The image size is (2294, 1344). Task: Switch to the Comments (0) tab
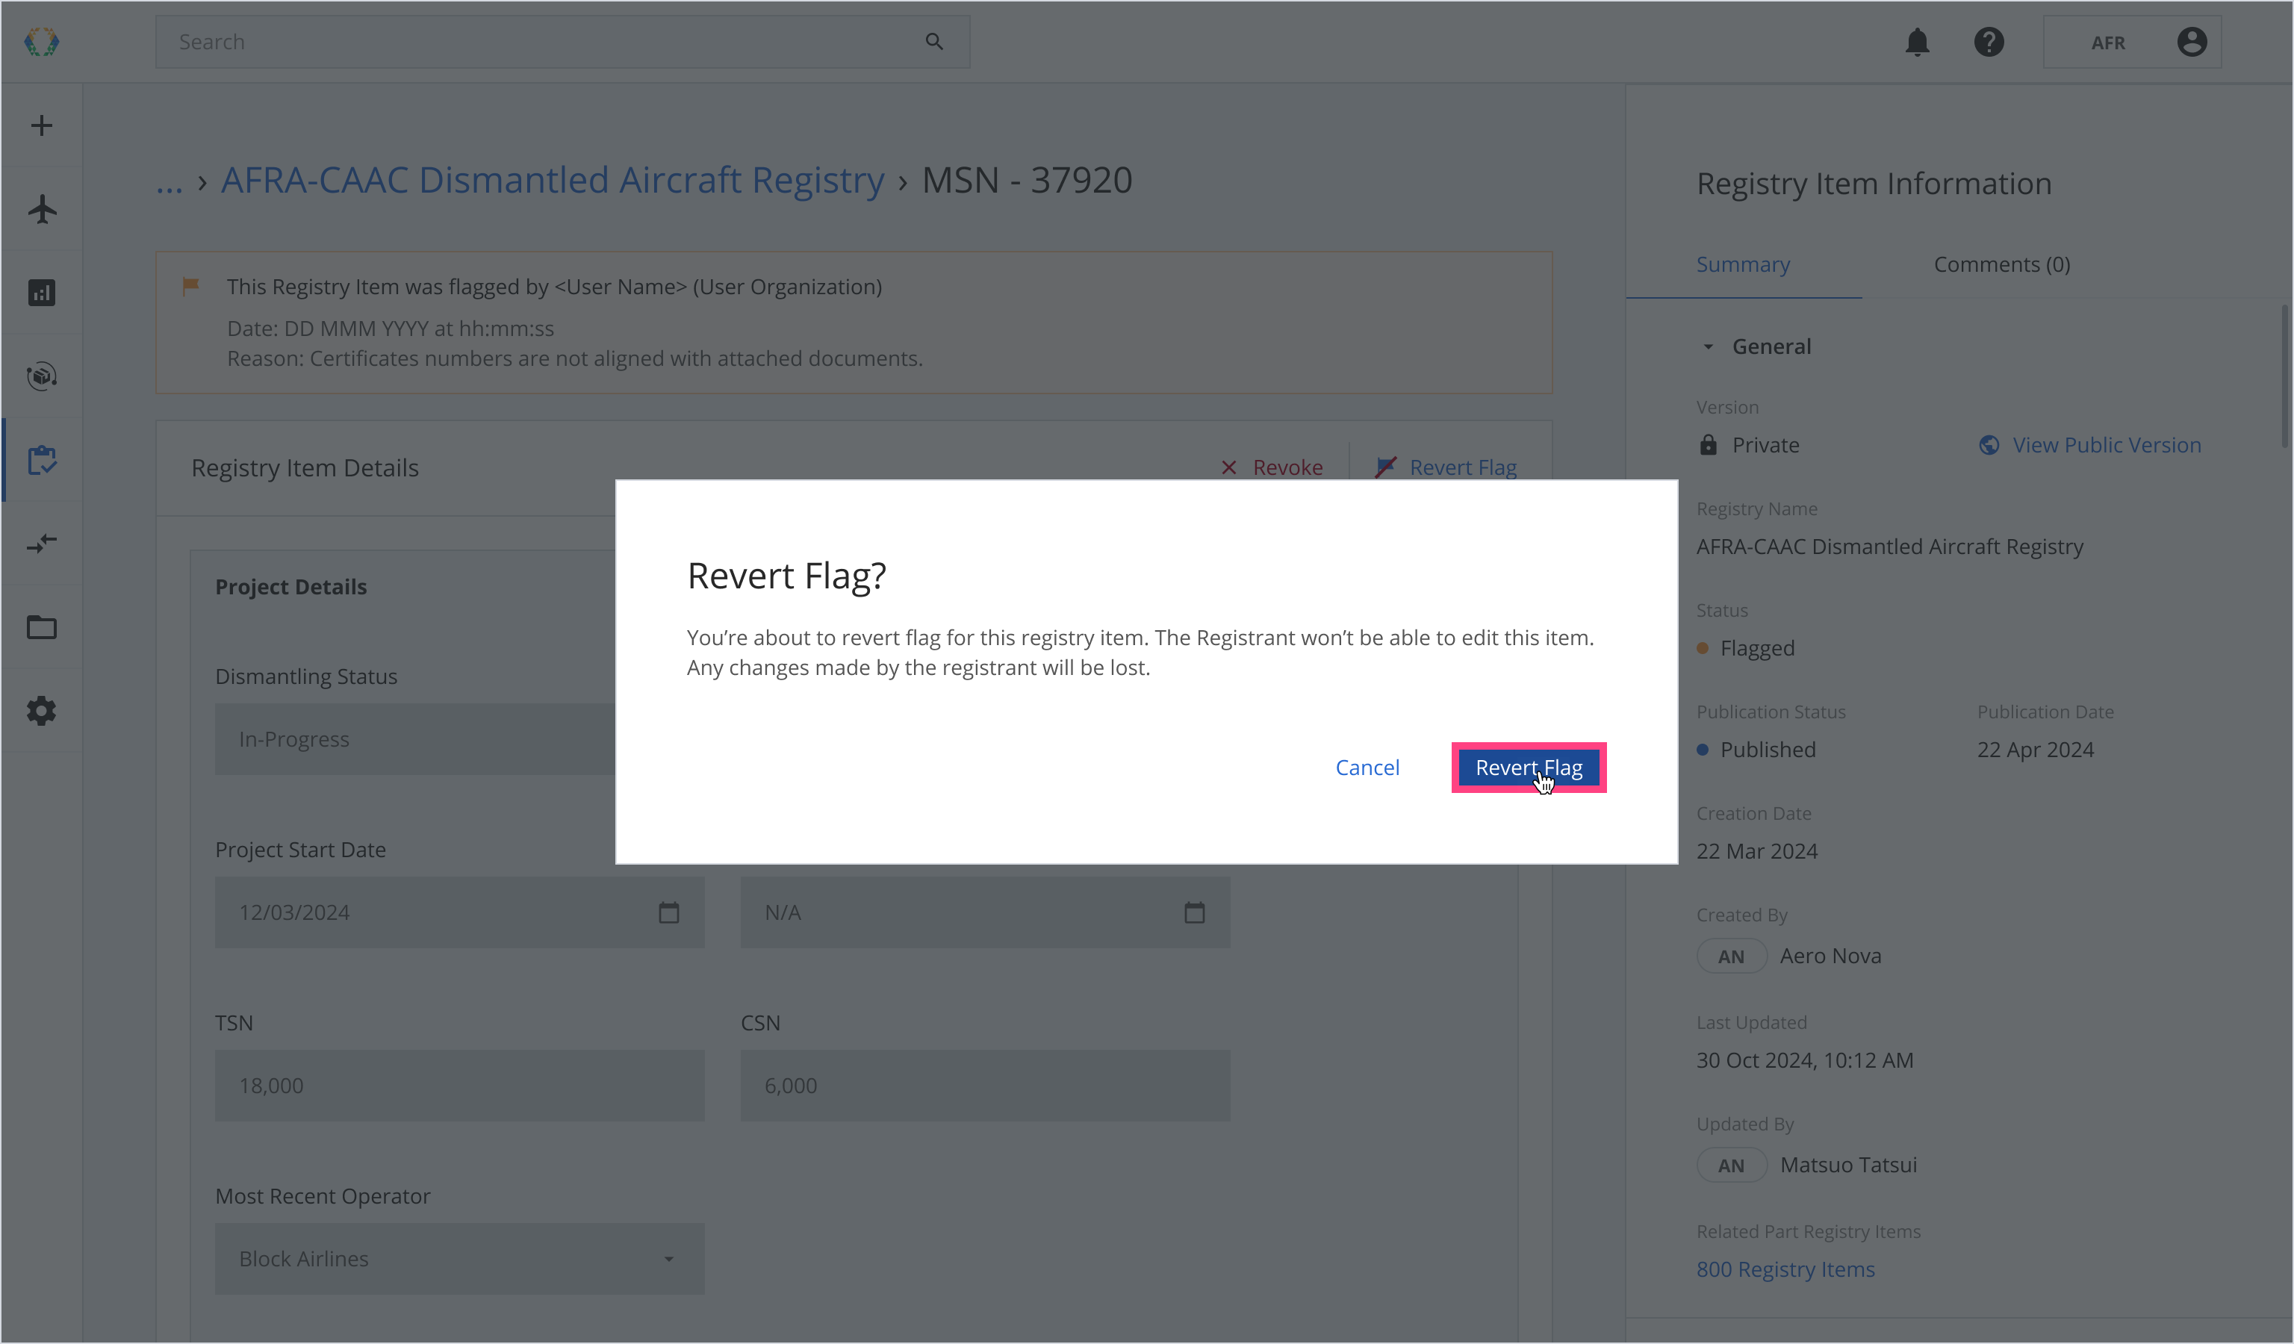pyautogui.click(x=2002, y=265)
